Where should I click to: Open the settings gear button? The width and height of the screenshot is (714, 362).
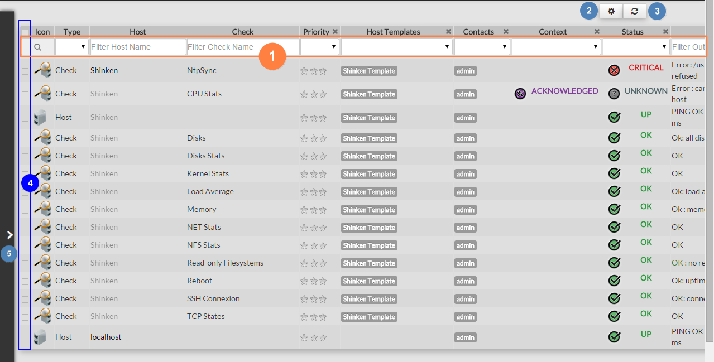pyautogui.click(x=611, y=11)
